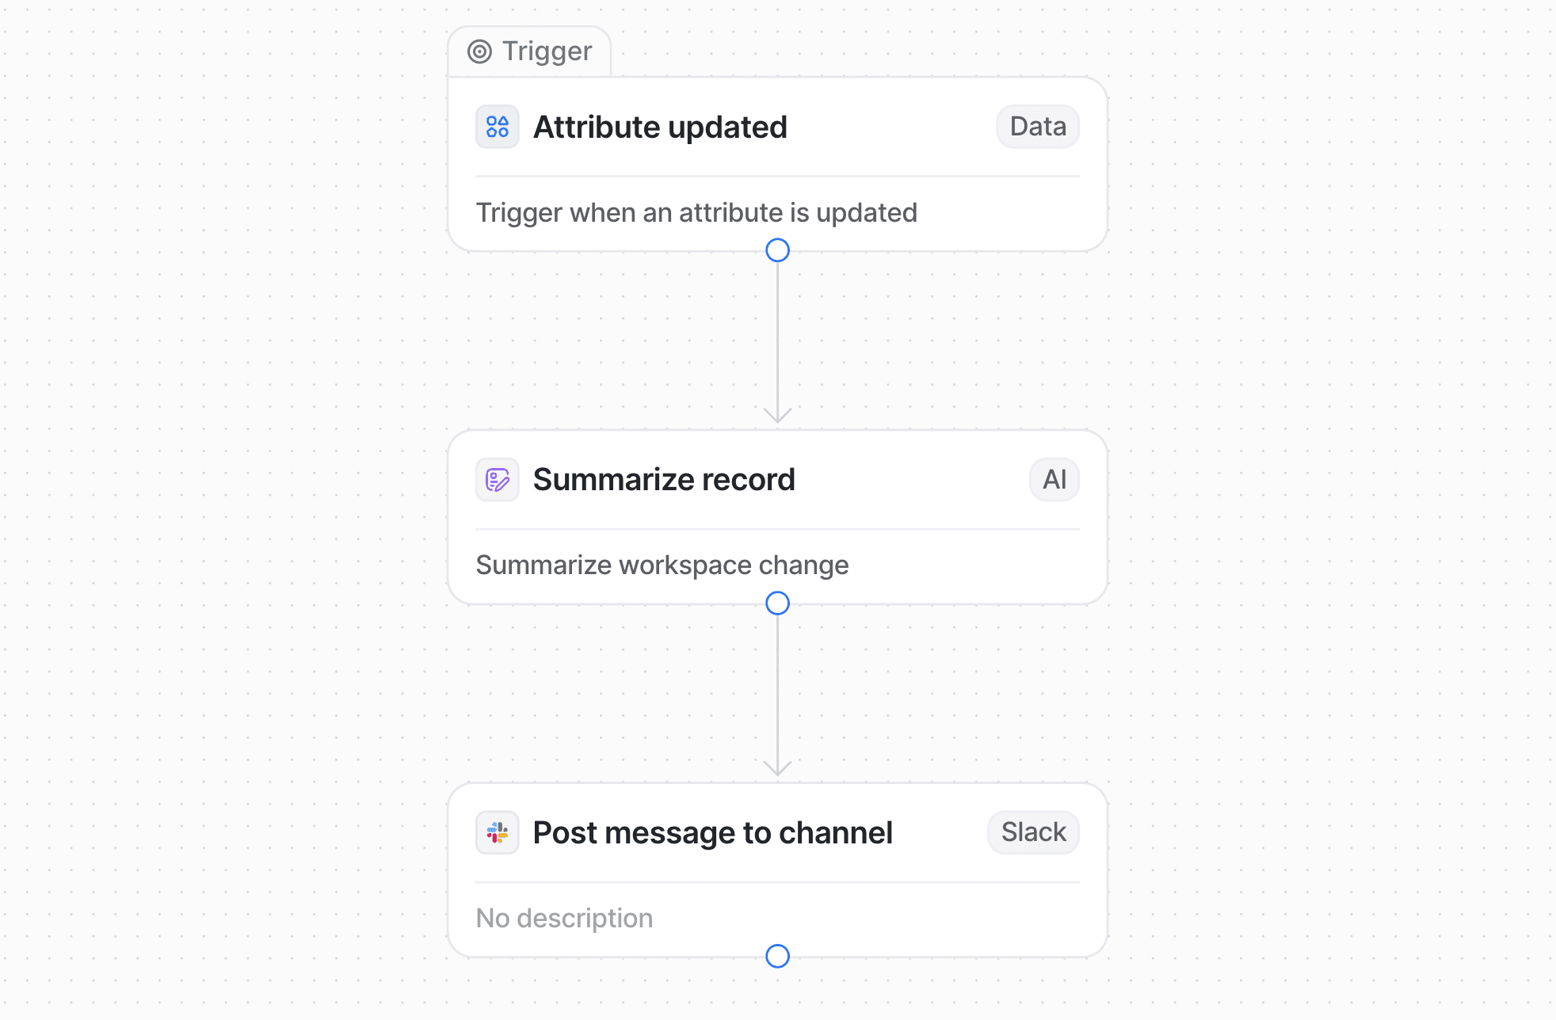
Task: Open the AI category badge
Action: (1054, 479)
